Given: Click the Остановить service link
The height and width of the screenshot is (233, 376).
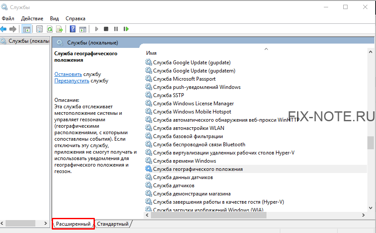Looking at the screenshot, I should pyautogui.click(x=68, y=74).
